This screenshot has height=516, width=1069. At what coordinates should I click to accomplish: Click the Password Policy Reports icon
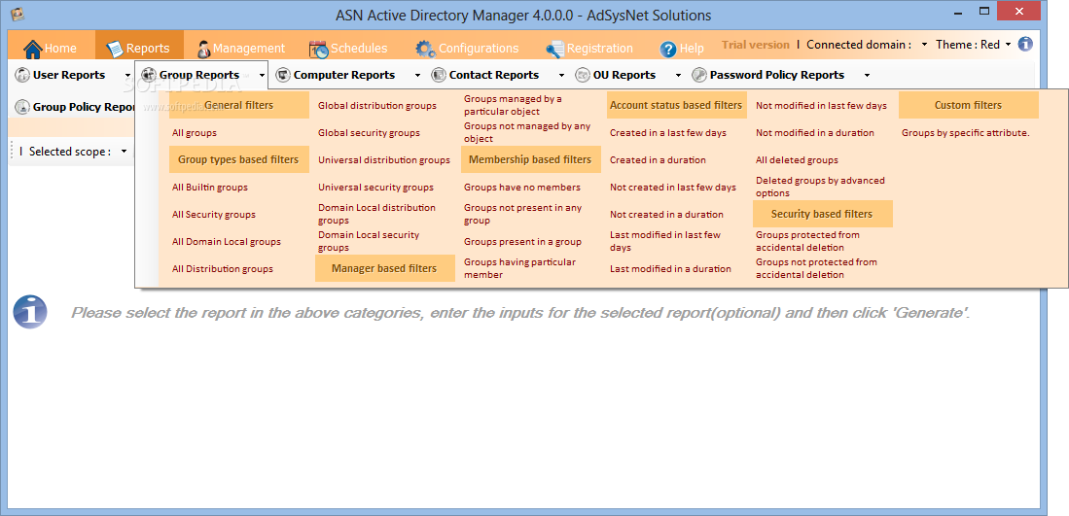tap(699, 75)
